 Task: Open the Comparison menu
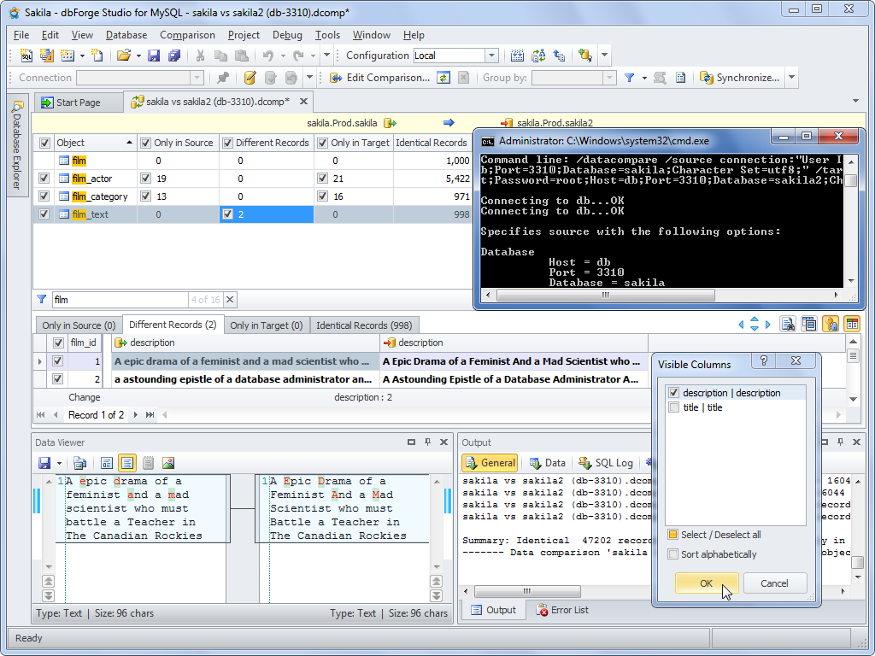[187, 35]
